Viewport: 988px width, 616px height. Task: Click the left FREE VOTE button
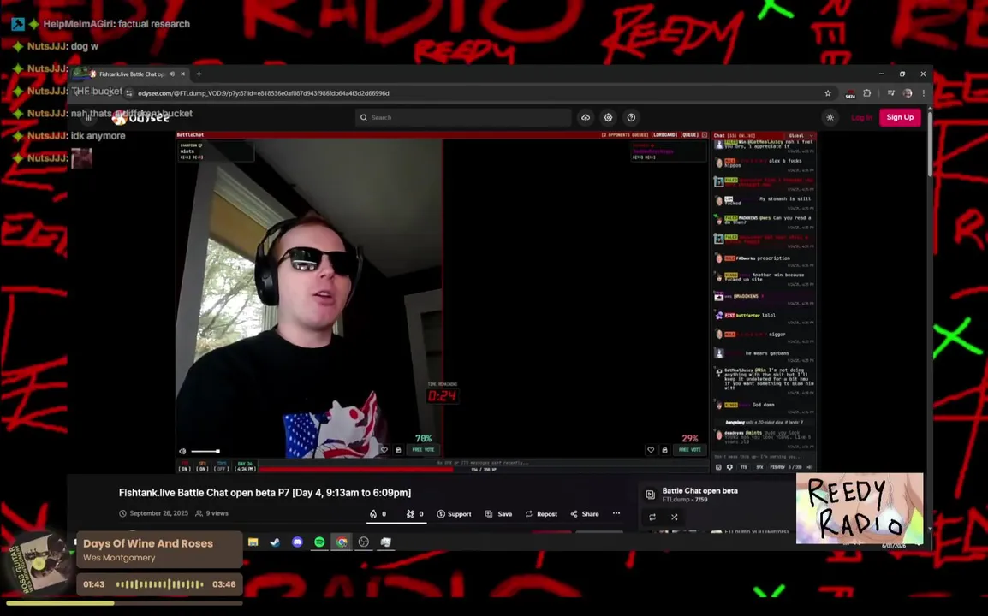coord(423,450)
